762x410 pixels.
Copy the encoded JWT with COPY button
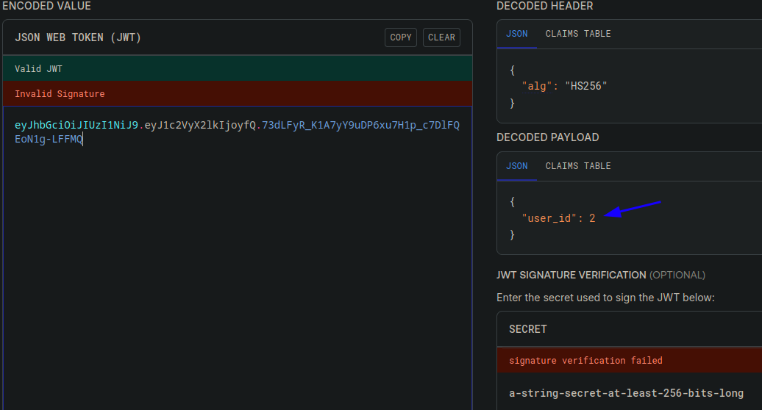click(400, 37)
